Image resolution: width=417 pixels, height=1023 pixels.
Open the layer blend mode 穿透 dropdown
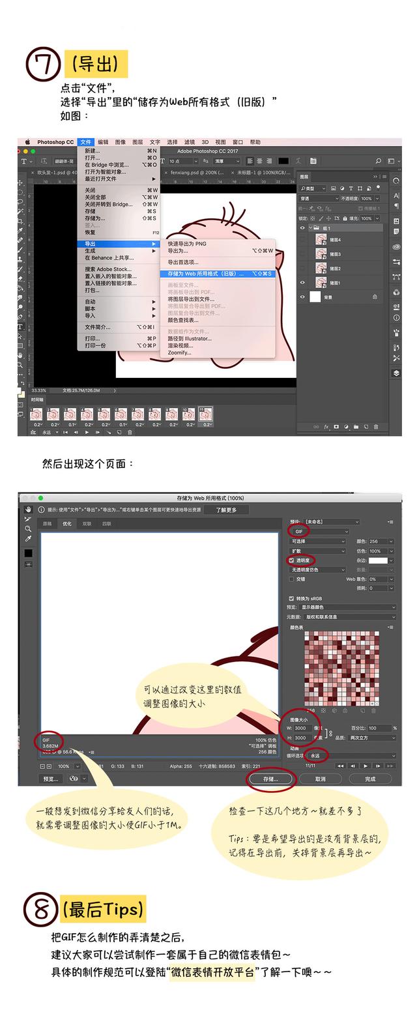319,199
